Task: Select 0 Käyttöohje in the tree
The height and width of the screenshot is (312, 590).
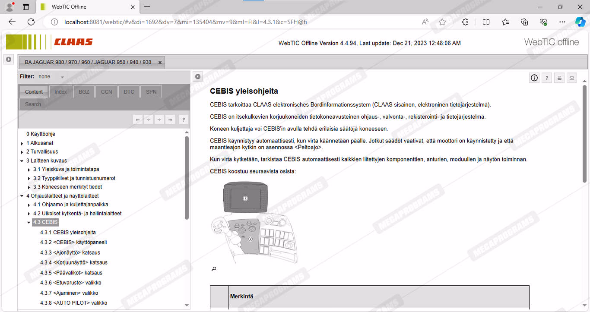Action: pos(41,134)
